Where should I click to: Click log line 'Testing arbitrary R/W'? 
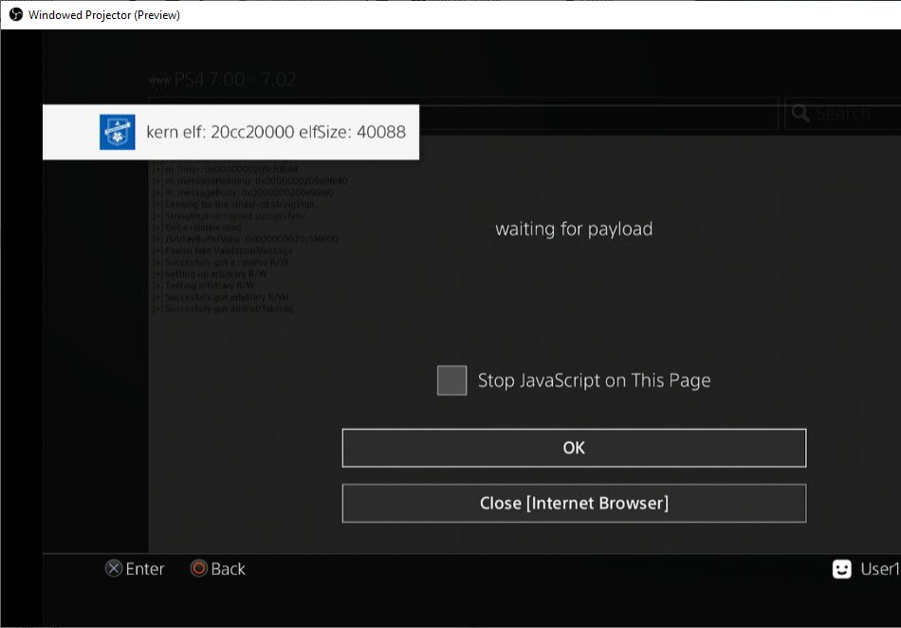[203, 286]
